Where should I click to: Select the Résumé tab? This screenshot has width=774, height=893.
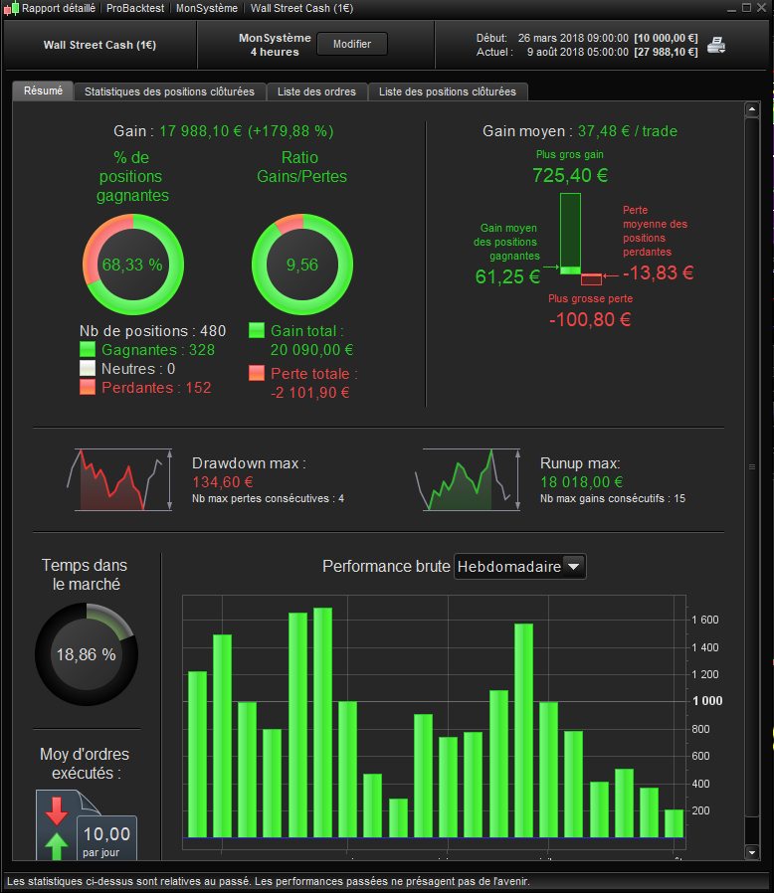point(44,90)
